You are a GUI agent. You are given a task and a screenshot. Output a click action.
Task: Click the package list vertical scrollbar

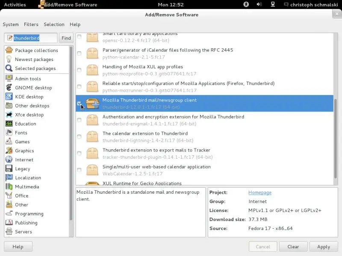(336, 139)
